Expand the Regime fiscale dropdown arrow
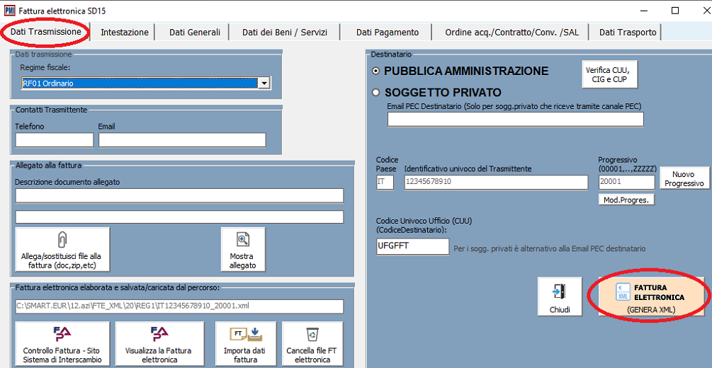The height and width of the screenshot is (368, 712). point(264,84)
